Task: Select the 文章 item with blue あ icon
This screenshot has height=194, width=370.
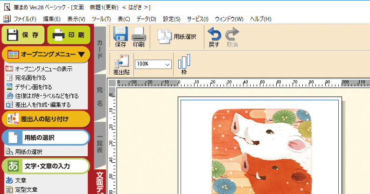Action: (x=21, y=180)
